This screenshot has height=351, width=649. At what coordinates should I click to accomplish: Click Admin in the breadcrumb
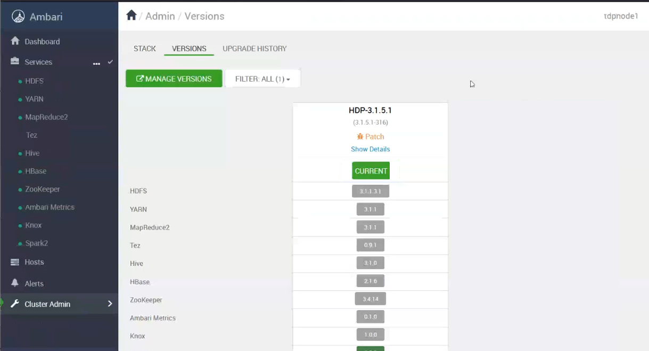160,16
